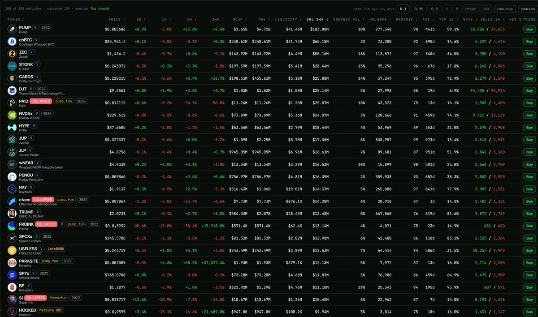The height and width of the screenshot is (317, 538).
Task: Open the COLLAPSED badge on e/acc
Action: coord(43,199)
